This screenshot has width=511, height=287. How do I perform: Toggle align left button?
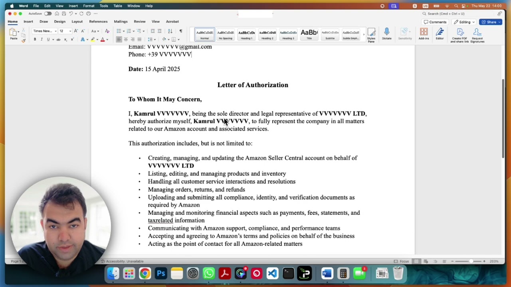pos(119,39)
